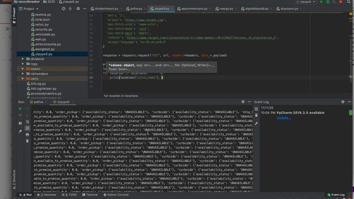Open the Run tool window button

(25, 195)
